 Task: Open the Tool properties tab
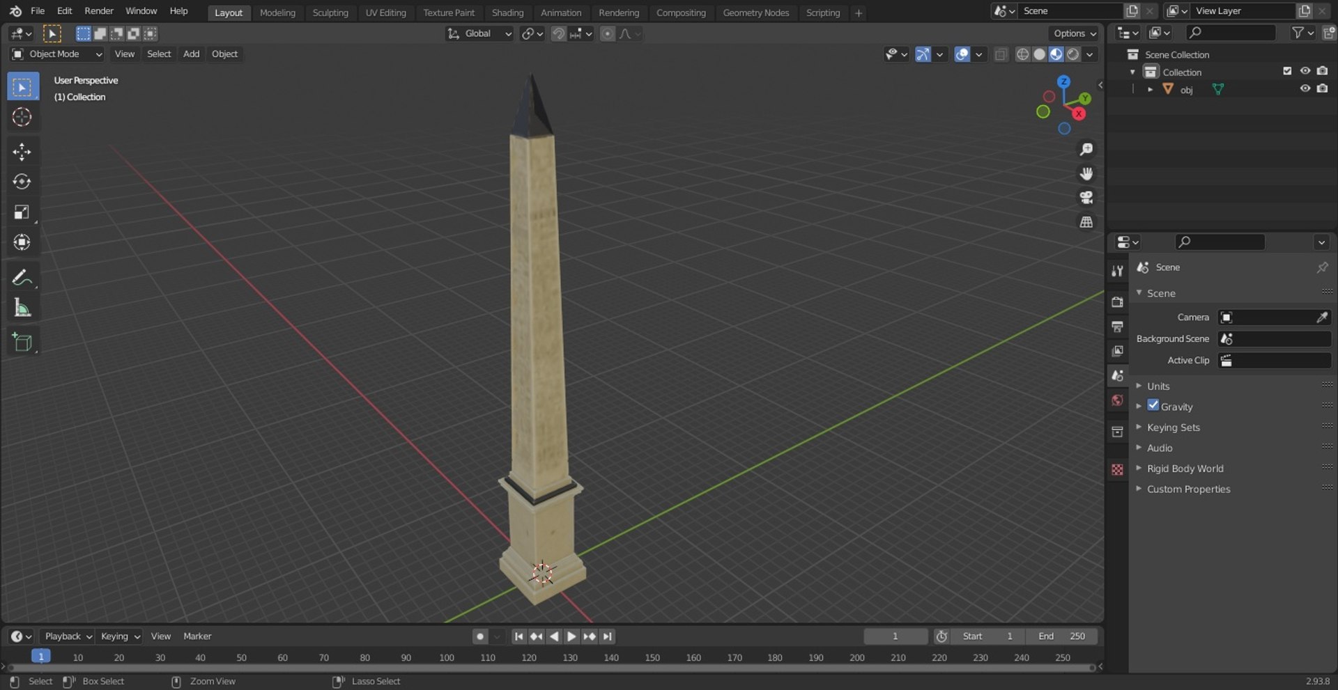pos(1117,271)
